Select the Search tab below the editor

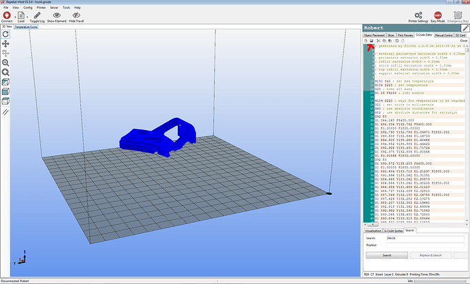(410, 230)
